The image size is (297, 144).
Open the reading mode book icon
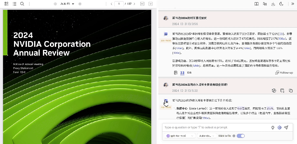tap(257, 4)
